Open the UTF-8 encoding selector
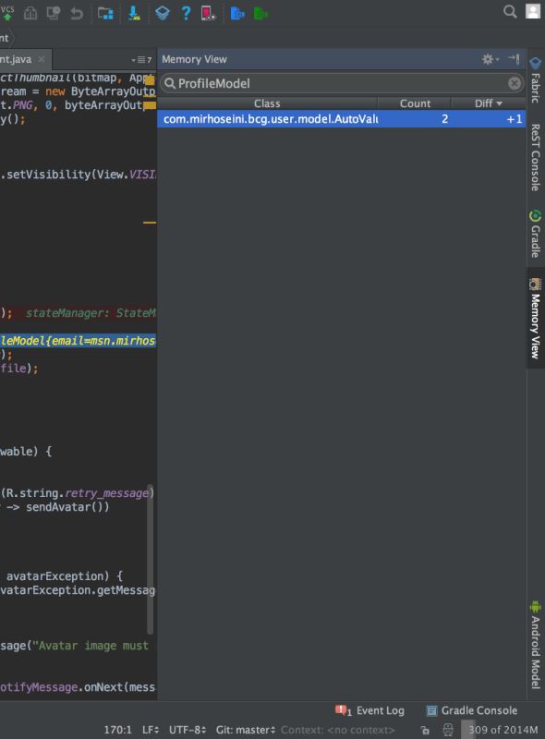The image size is (545, 739). [188, 730]
